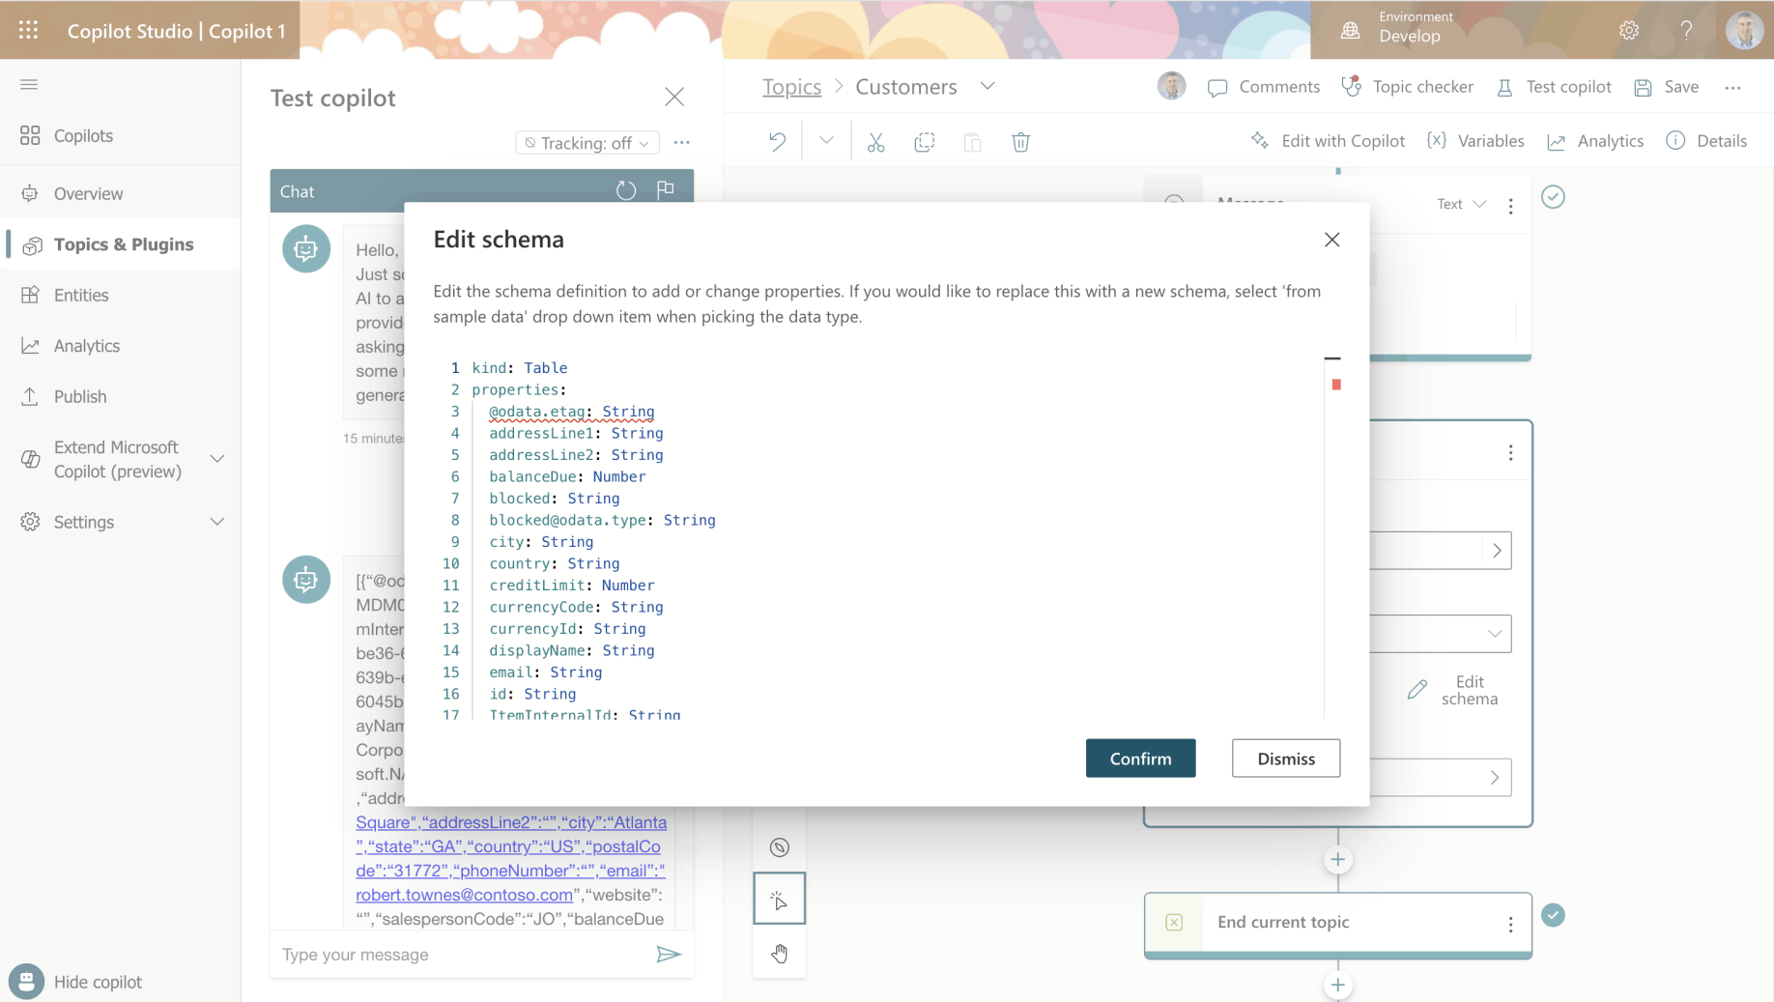
Task: Open Analytics in the topic toolbar
Action: coord(1595,141)
